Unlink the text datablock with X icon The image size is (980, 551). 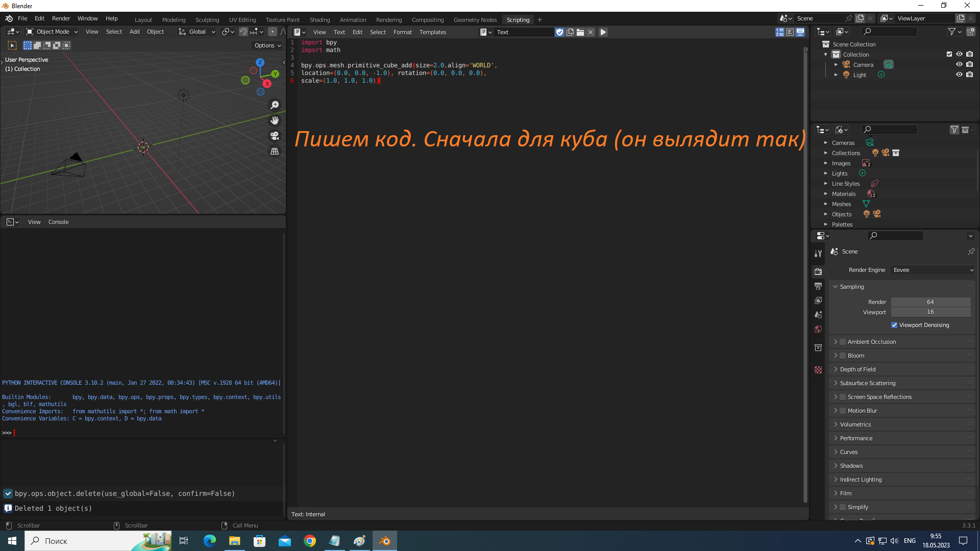coord(591,32)
